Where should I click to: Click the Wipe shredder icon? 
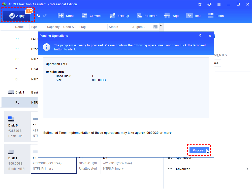click(167, 16)
